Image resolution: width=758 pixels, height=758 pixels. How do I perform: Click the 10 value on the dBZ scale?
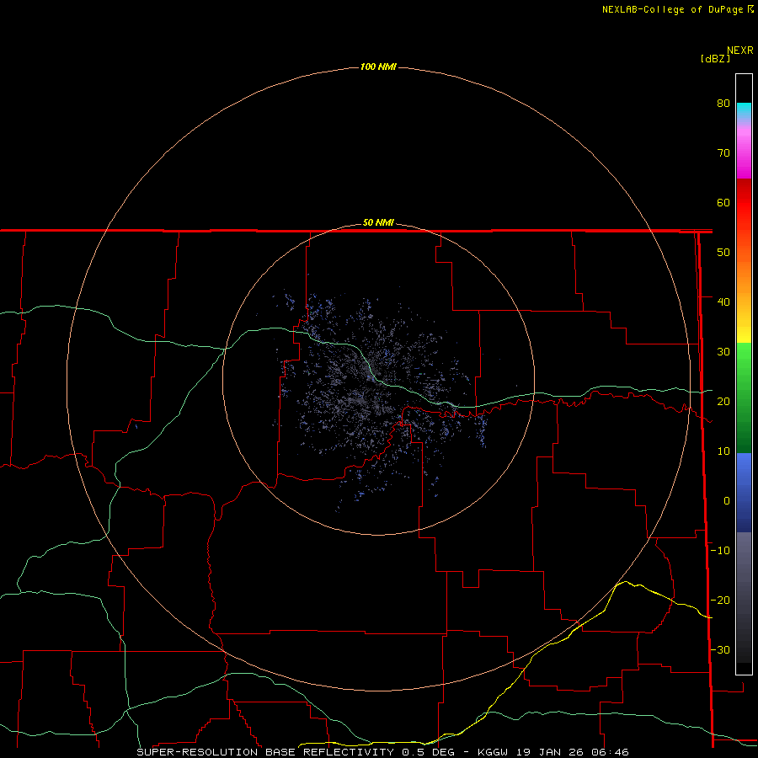723,451
